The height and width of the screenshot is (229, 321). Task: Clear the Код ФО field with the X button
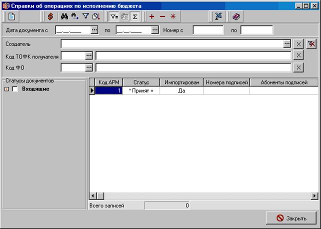coord(298,67)
